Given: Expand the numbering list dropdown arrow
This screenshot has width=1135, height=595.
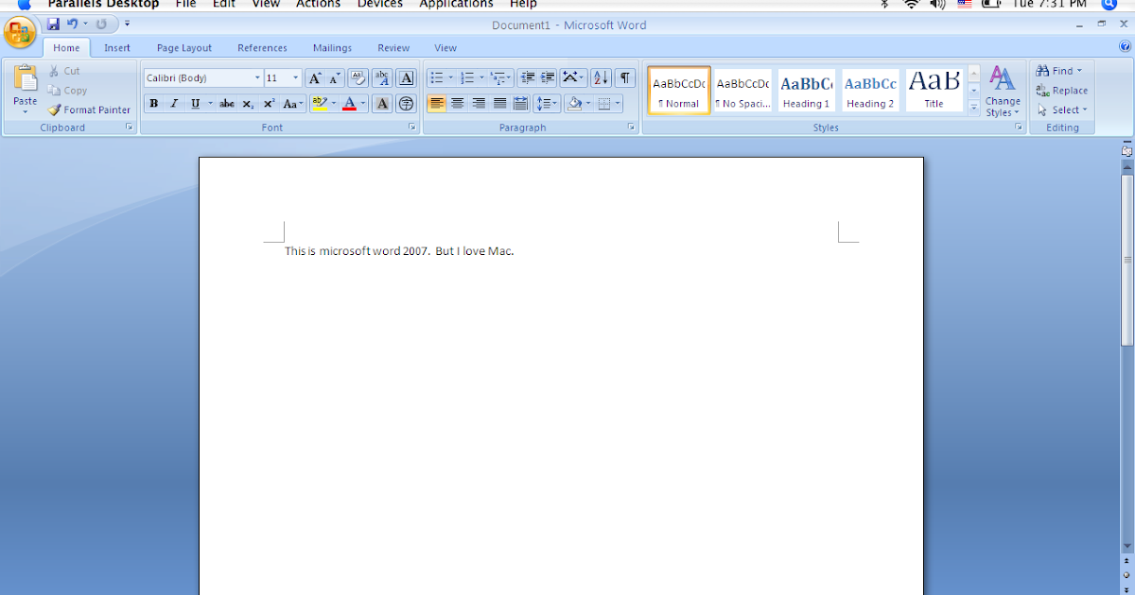Looking at the screenshot, I should tap(481, 77).
